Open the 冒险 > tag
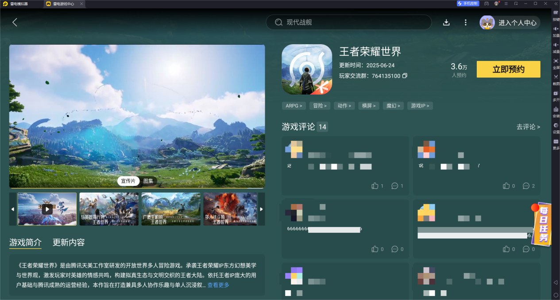Screen dimensions: 560x300 point(320,106)
